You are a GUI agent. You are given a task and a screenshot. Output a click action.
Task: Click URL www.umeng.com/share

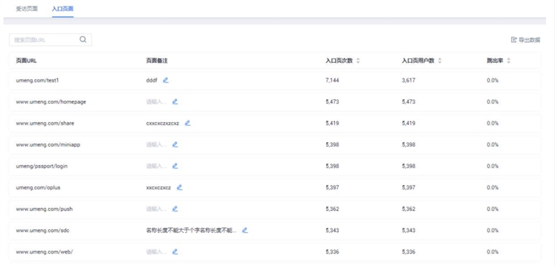[45, 123]
